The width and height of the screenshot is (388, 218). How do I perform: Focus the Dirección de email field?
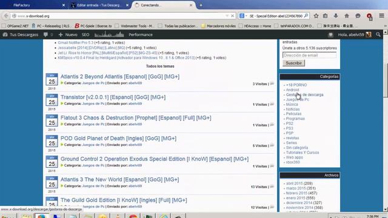click(309, 55)
